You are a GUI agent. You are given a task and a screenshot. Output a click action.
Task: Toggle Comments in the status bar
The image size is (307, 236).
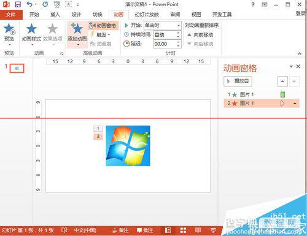pyautogui.click(x=145, y=230)
